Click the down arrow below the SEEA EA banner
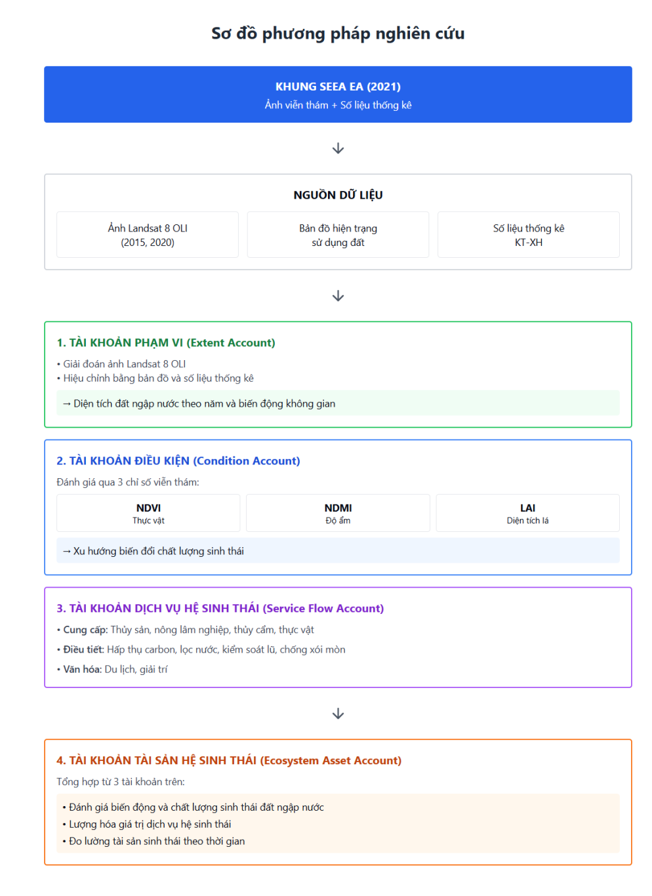 [x=338, y=149]
